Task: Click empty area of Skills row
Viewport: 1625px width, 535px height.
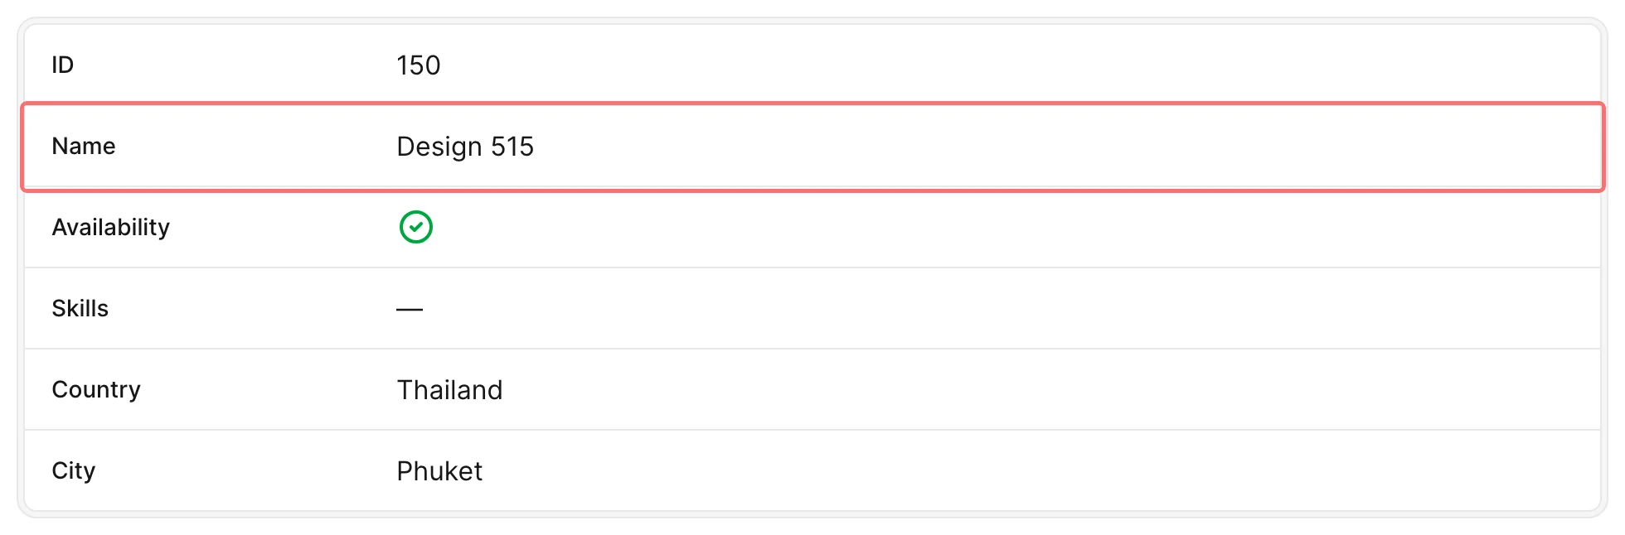Action: point(995,308)
